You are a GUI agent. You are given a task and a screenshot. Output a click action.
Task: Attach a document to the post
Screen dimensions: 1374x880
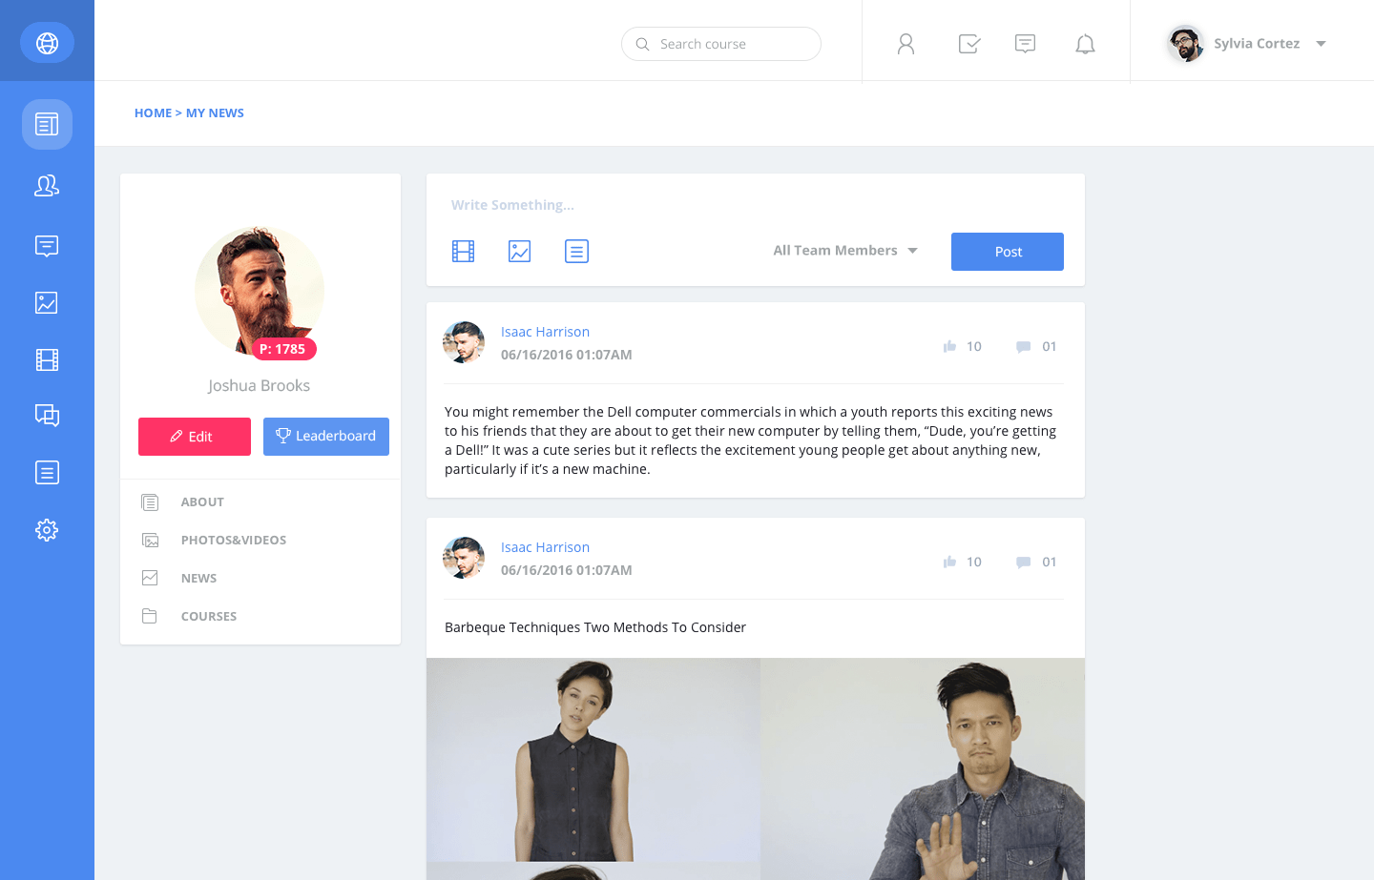pos(576,251)
